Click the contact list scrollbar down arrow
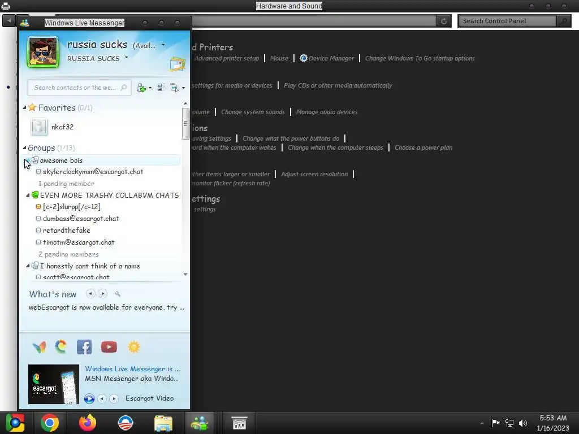This screenshot has height=434, width=579. coord(185,274)
